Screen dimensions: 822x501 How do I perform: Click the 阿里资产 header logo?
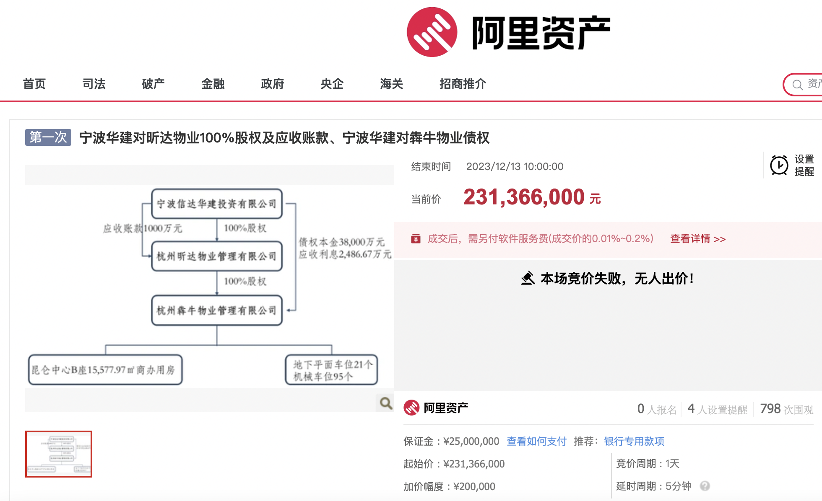click(x=508, y=32)
